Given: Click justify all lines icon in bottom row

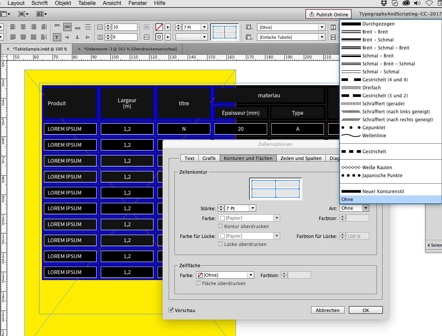Looking at the screenshot, I should click(33, 37).
